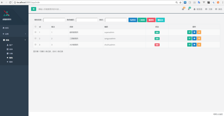The height and width of the screenshot is (116, 224).
Task: Open the 字典 dictionary sidebar item
Action: [x=10, y=54]
